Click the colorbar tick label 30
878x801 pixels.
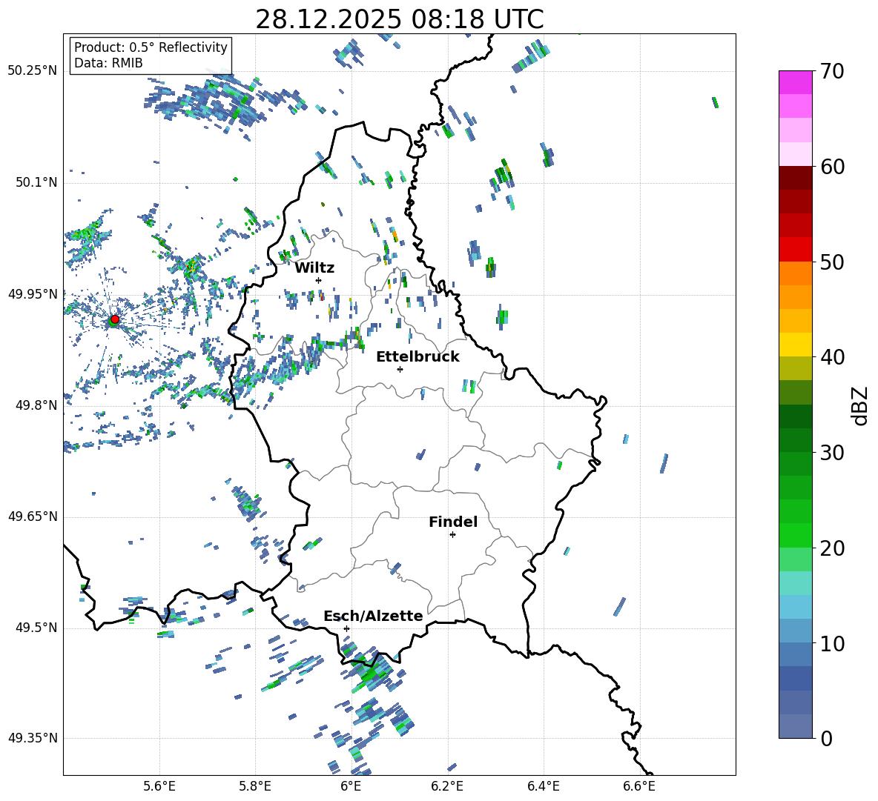tap(832, 453)
